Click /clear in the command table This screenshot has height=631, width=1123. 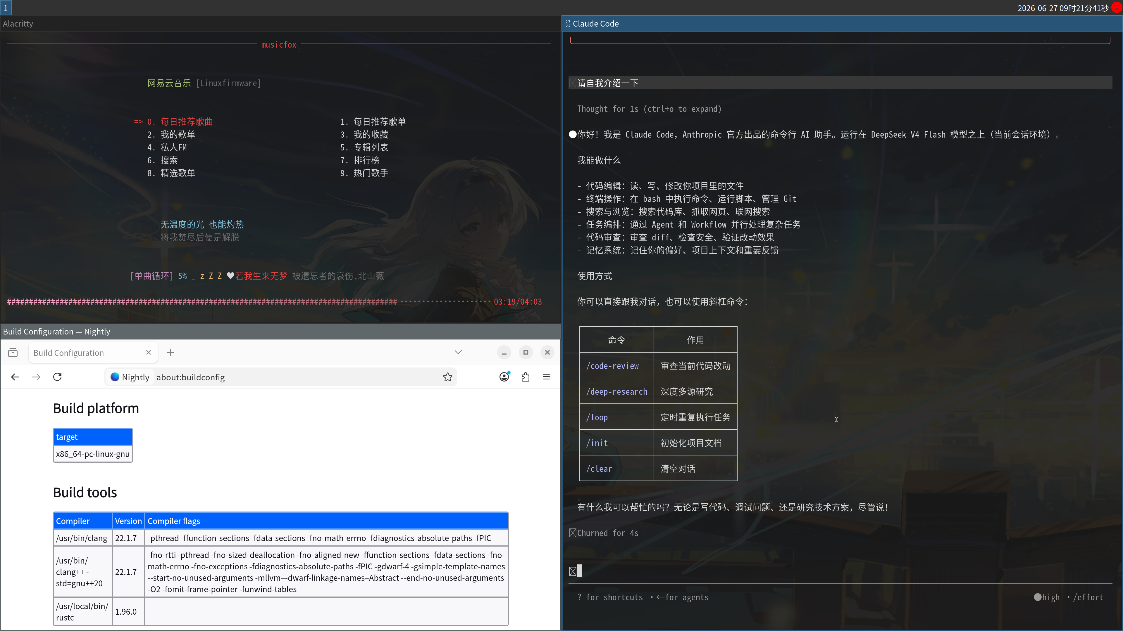coord(599,469)
